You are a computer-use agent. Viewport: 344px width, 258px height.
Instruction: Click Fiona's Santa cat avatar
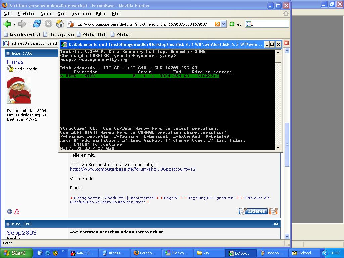pos(19,90)
